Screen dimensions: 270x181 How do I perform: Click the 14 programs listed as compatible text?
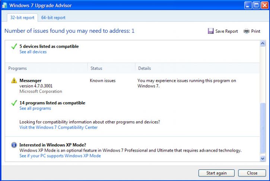pos(53,103)
